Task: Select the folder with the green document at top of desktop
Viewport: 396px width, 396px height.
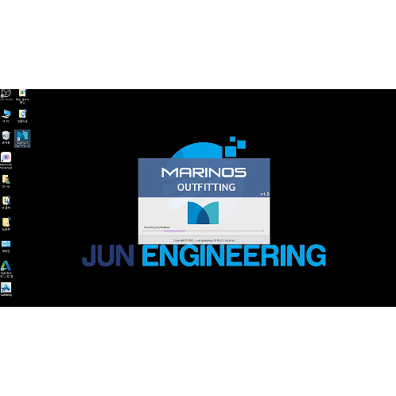Action: click(x=22, y=96)
